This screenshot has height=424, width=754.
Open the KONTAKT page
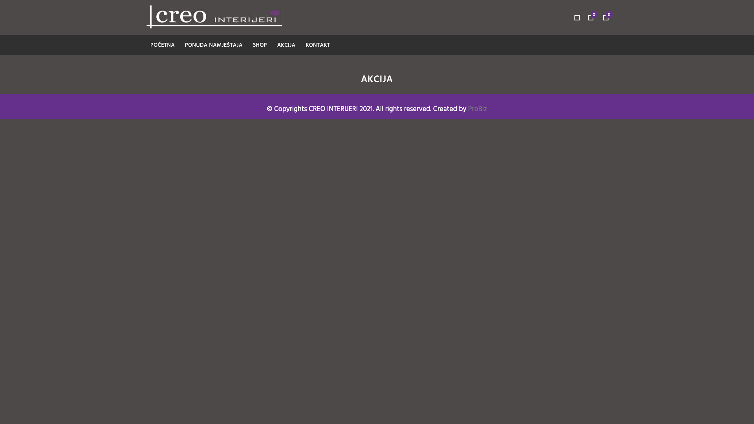point(317,45)
